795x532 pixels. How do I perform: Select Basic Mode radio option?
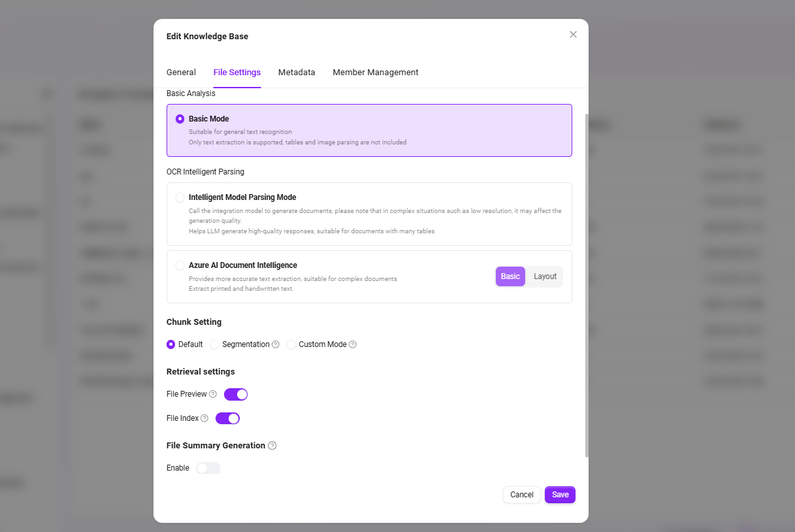click(x=180, y=119)
